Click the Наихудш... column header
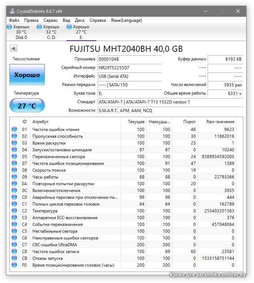 point(159,122)
